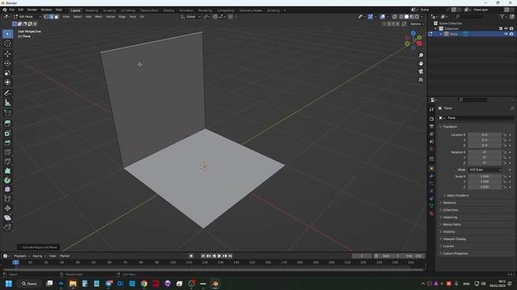Open the XYZ Euler rotation mode dropdown
The height and width of the screenshot is (290, 517).
point(485,170)
